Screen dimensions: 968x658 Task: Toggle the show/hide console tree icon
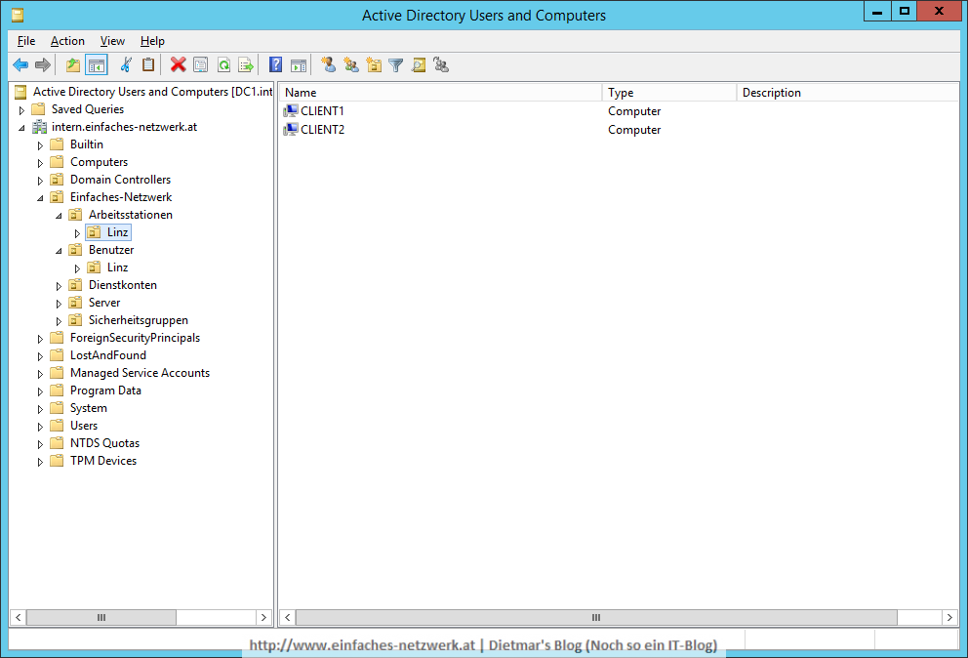[97, 64]
